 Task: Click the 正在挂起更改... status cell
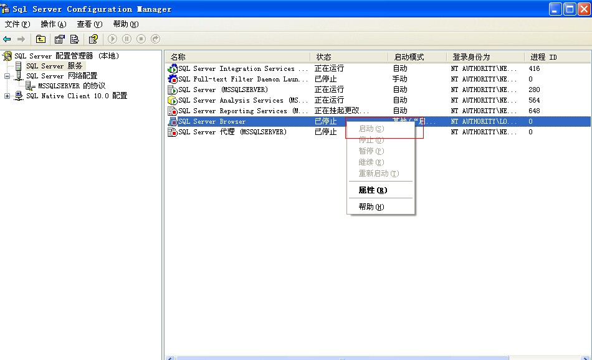coord(341,111)
